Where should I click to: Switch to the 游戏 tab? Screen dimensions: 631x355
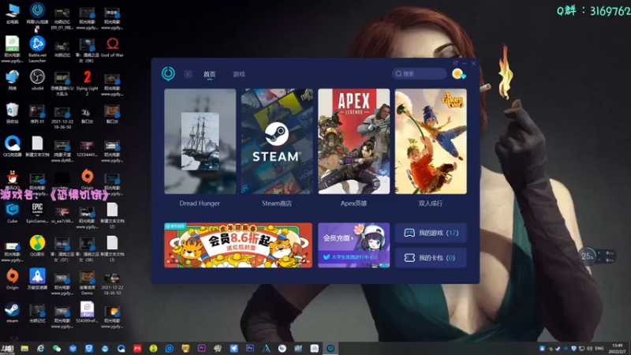pos(239,74)
